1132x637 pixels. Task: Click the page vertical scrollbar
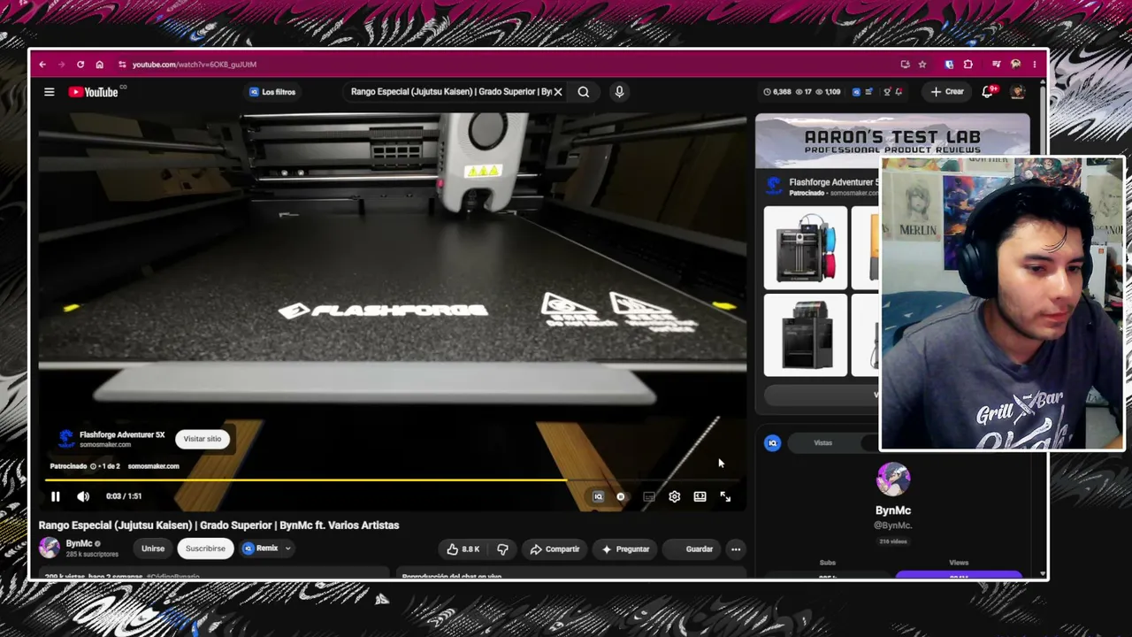tap(1044, 327)
